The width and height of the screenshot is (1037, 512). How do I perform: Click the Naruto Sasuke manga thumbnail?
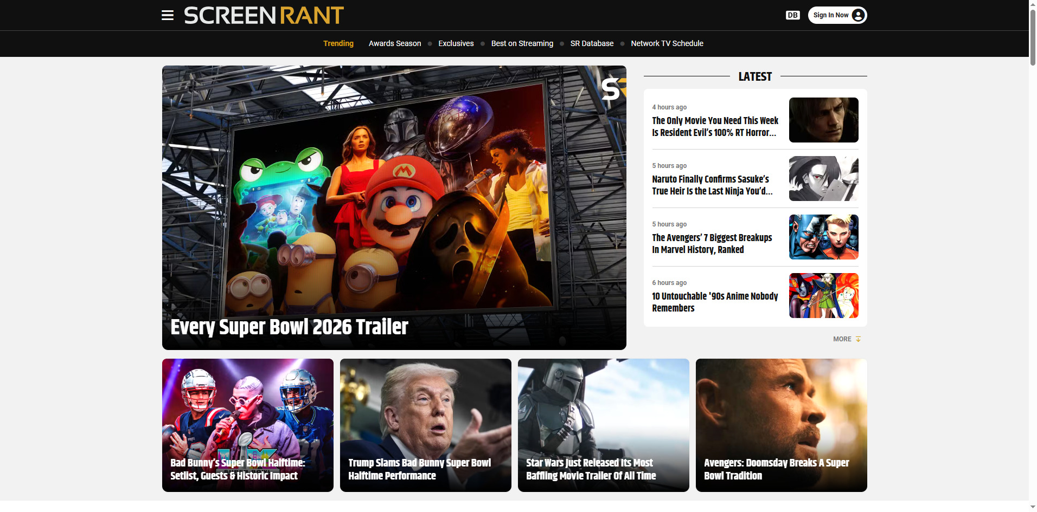pyautogui.click(x=823, y=179)
